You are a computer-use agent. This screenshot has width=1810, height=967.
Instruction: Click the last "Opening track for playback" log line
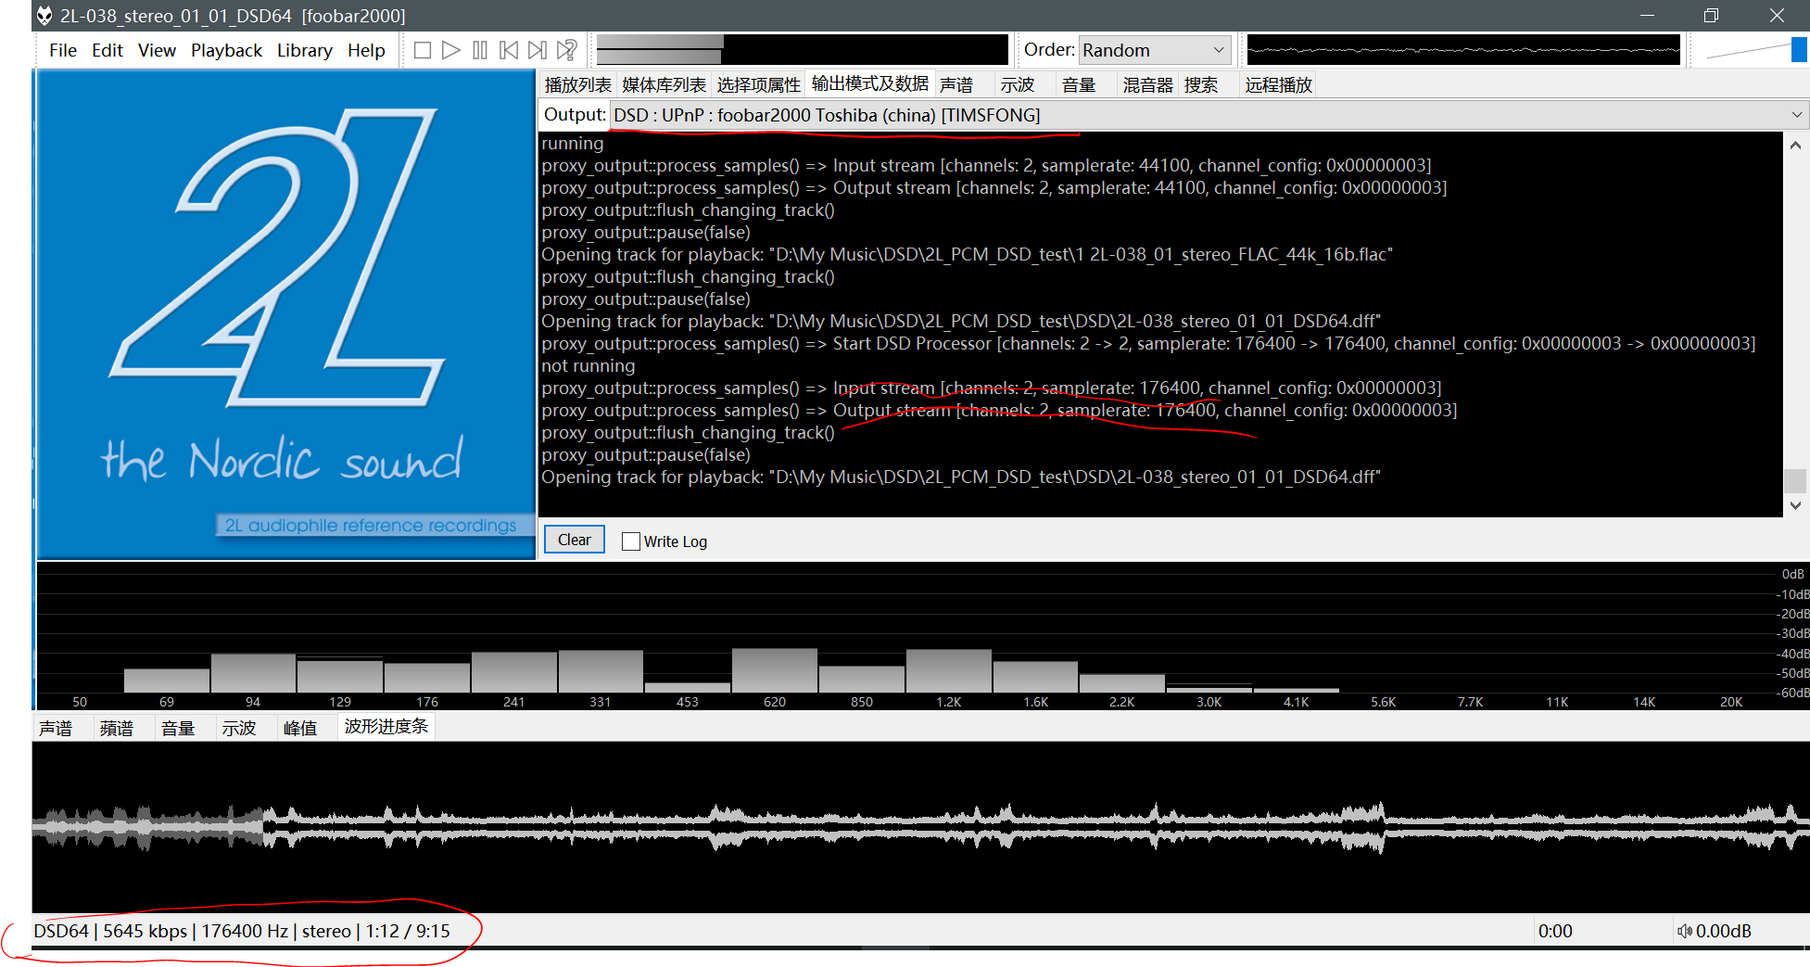click(961, 477)
